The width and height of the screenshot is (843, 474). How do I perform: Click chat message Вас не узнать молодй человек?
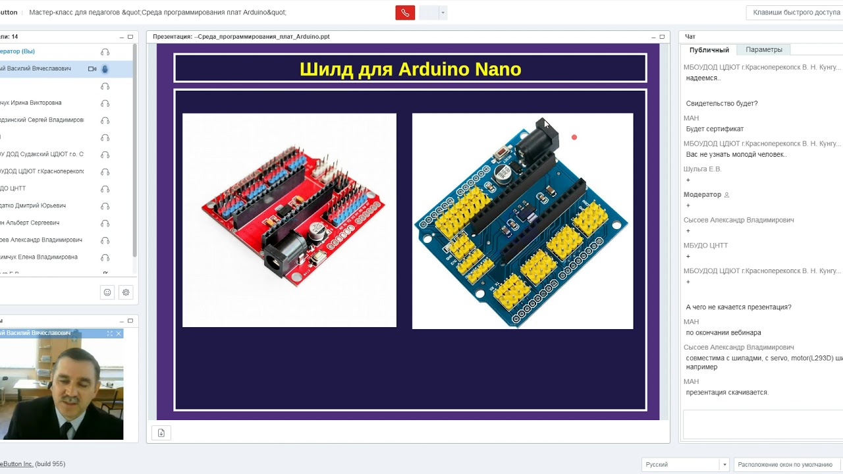pyautogui.click(x=736, y=155)
